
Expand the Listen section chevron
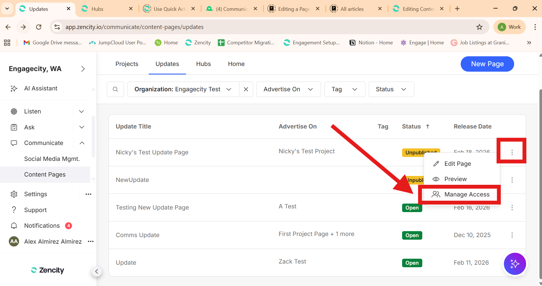pos(82,111)
